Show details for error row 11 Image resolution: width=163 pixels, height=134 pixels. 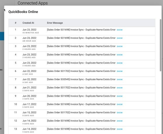(x=120, y=113)
